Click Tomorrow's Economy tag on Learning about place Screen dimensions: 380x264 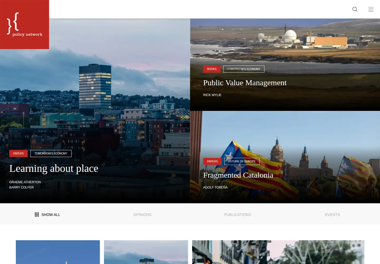coord(51,153)
